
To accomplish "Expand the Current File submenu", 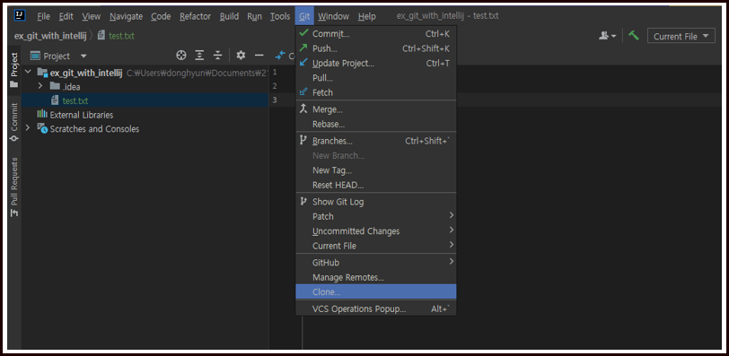I will pyautogui.click(x=376, y=246).
